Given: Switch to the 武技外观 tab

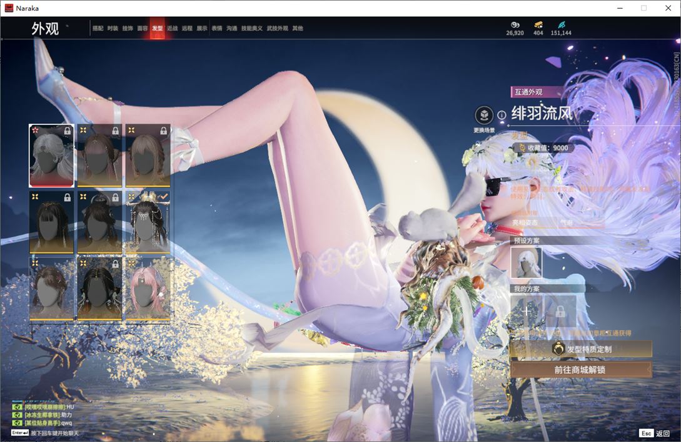Looking at the screenshot, I should pyautogui.click(x=277, y=28).
